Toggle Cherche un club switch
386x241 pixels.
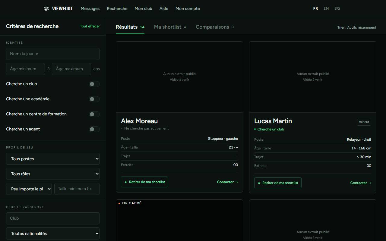coord(94,84)
